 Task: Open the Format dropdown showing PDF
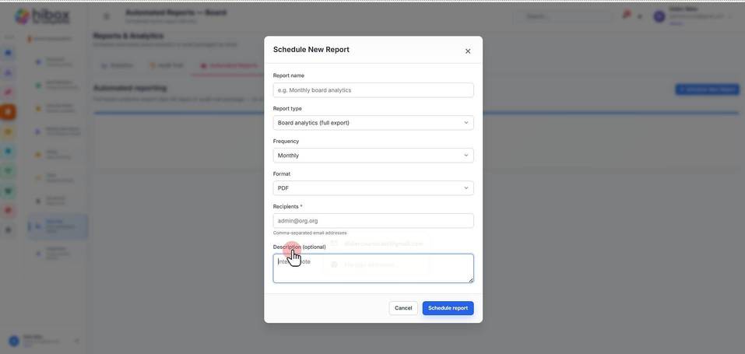[x=373, y=188]
